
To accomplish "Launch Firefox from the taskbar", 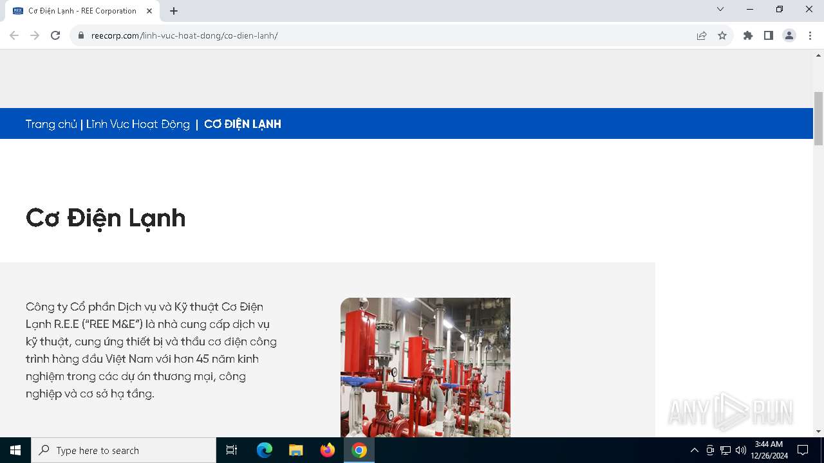I will pyautogui.click(x=328, y=450).
